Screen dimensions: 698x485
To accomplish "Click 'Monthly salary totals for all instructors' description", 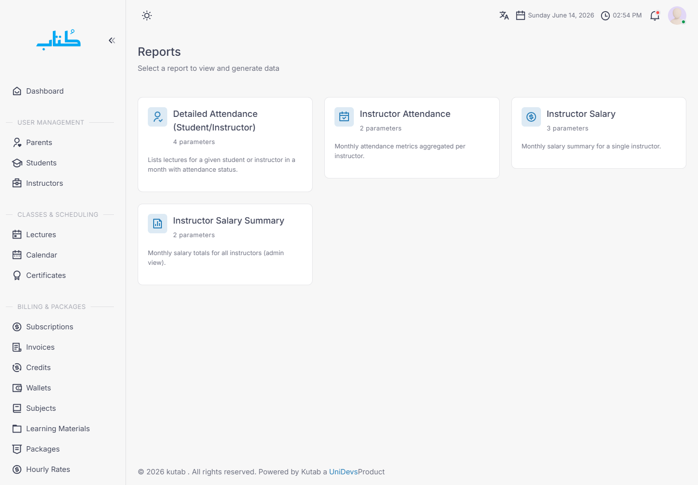I will coord(216,258).
